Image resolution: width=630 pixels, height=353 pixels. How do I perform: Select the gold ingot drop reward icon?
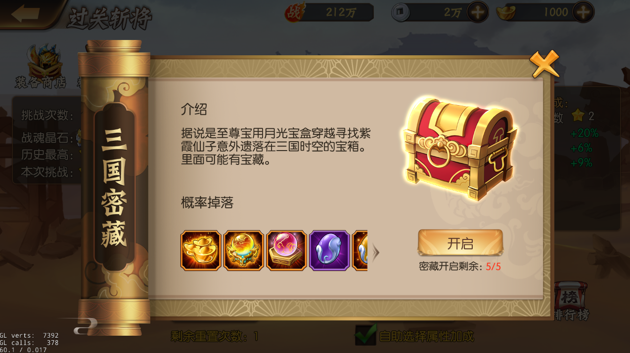click(x=201, y=250)
